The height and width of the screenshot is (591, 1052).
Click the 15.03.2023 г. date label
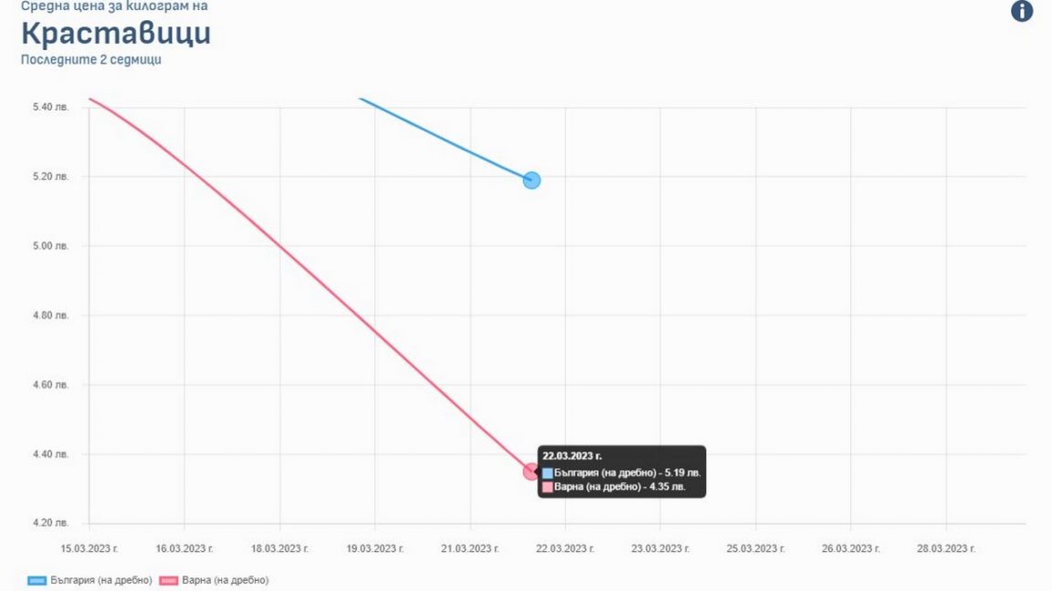pos(89,549)
